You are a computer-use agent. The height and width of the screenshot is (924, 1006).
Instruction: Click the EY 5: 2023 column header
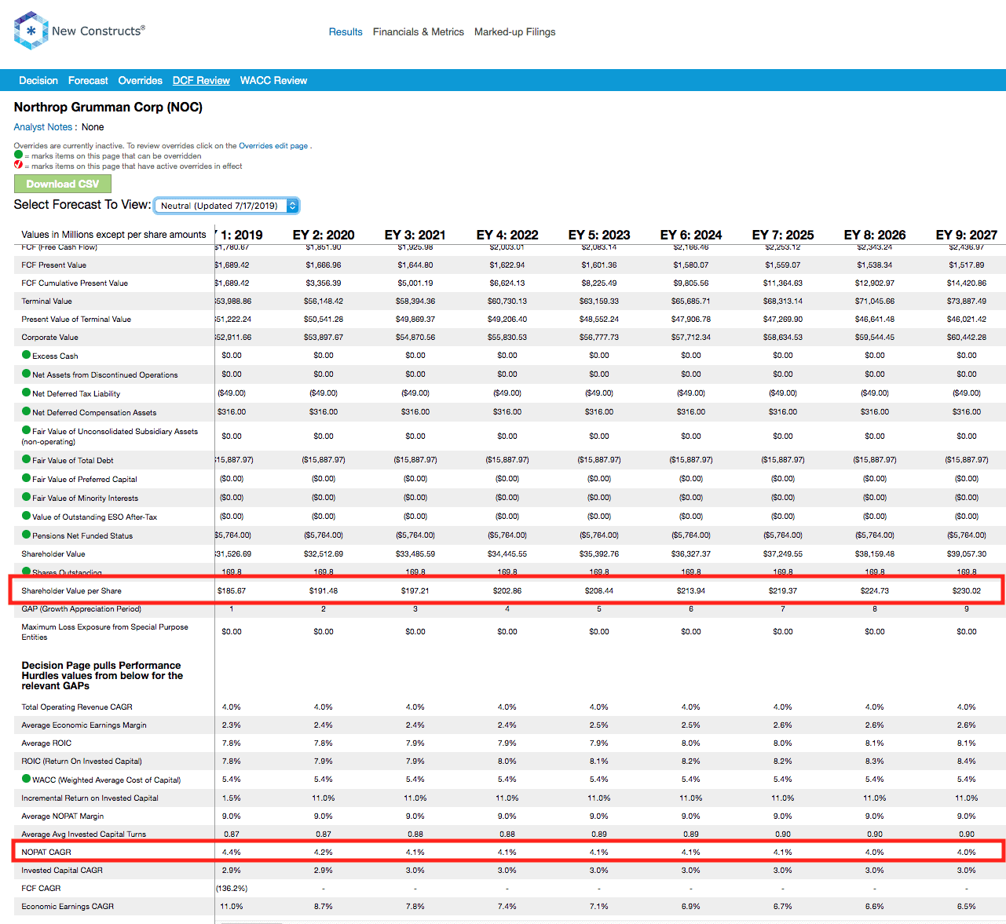[x=599, y=235]
